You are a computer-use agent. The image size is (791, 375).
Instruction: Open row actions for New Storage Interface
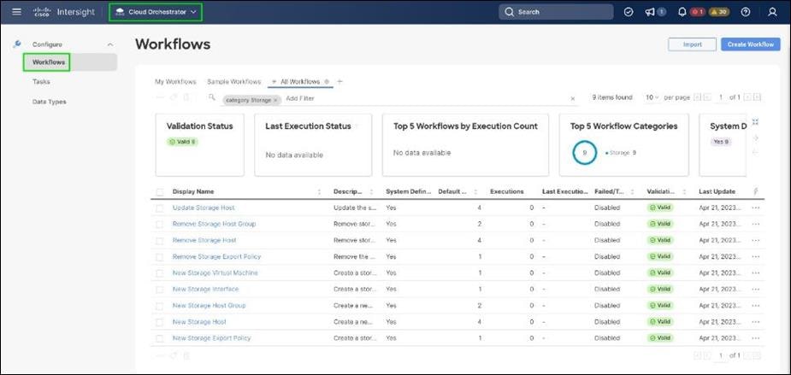coord(755,290)
